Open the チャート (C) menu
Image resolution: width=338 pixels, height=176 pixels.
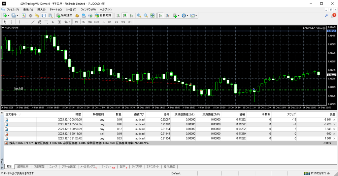click(55, 10)
